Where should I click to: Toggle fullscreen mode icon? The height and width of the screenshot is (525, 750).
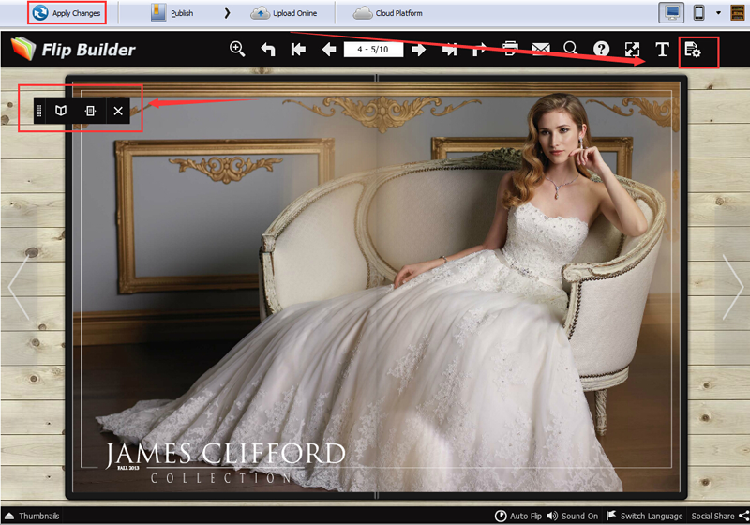coord(632,49)
